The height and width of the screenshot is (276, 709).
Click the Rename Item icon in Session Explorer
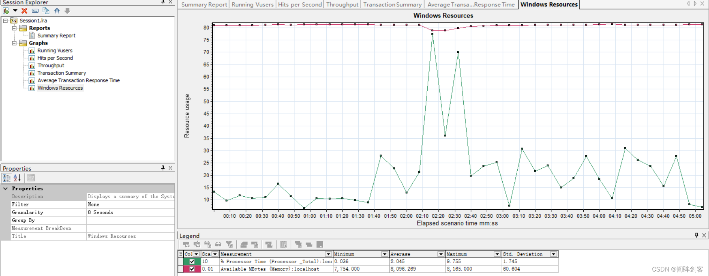pyautogui.click(x=35, y=11)
